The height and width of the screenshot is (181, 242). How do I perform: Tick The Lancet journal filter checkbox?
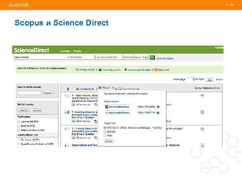pyautogui.click(x=18, y=139)
